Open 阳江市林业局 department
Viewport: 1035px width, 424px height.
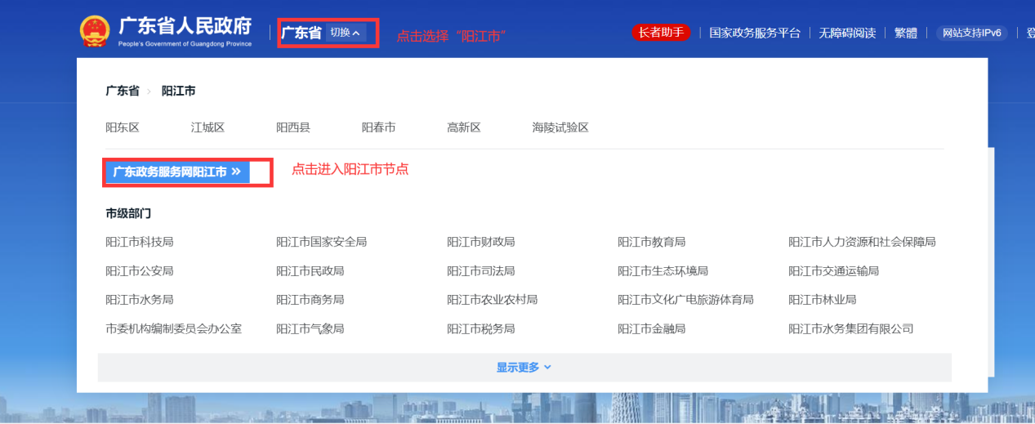[823, 300]
